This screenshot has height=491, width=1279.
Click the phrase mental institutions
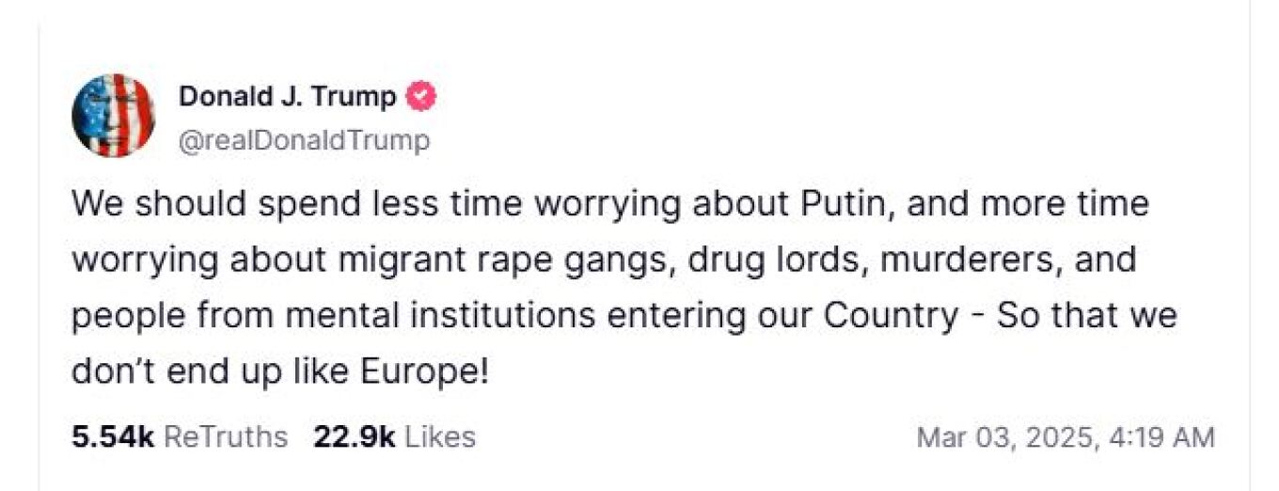point(440,315)
